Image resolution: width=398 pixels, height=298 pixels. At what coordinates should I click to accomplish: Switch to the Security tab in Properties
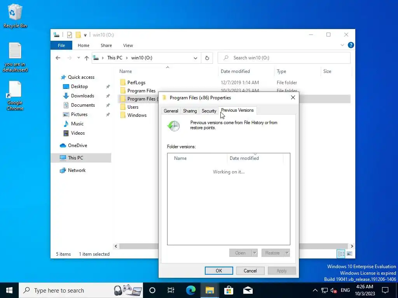pyautogui.click(x=209, y=111)
